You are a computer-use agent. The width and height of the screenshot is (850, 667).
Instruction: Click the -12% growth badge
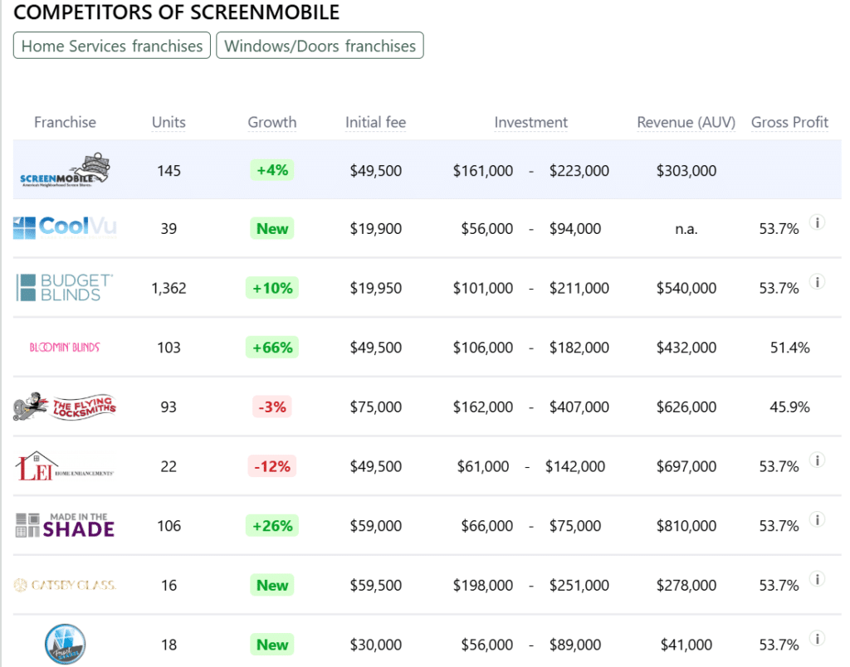[x=272, y=466]
